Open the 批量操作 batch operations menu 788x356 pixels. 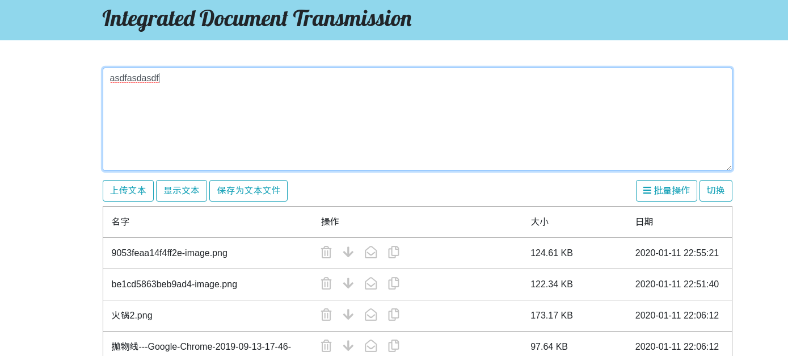click(x=666, y=191)
